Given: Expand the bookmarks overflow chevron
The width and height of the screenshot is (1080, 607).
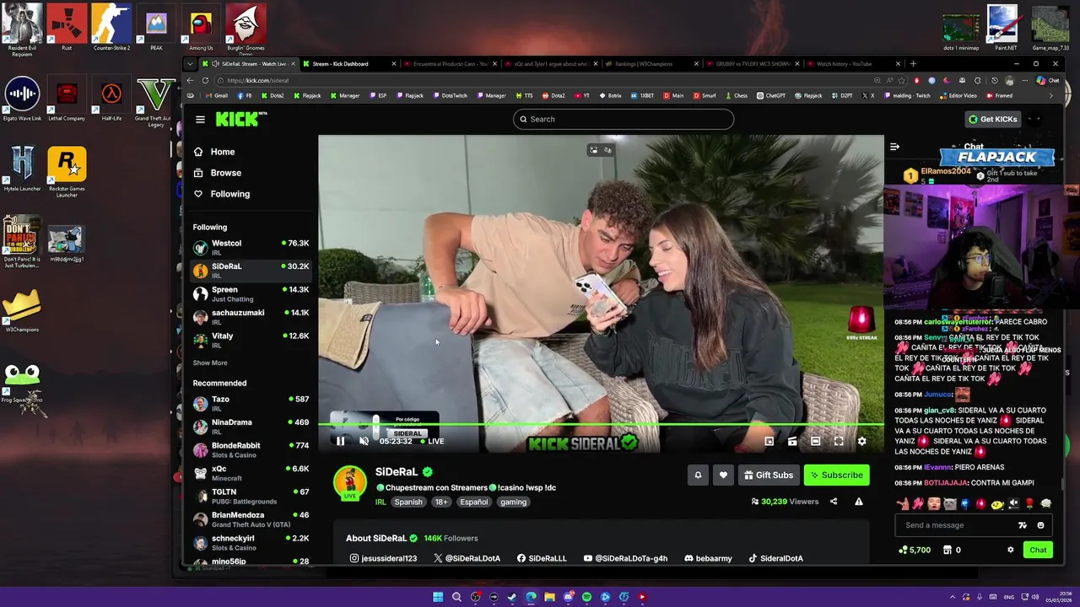Looking at the screenshot, I should pyautogui.click(x=1050, y=96).
